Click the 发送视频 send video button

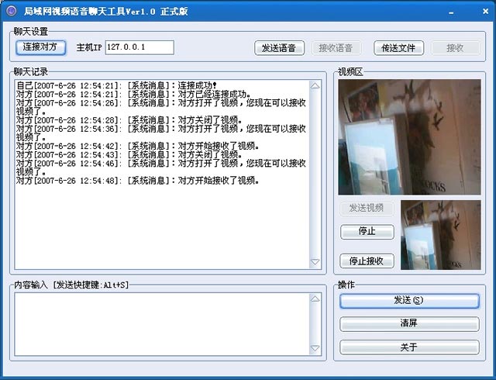[367, 209]
